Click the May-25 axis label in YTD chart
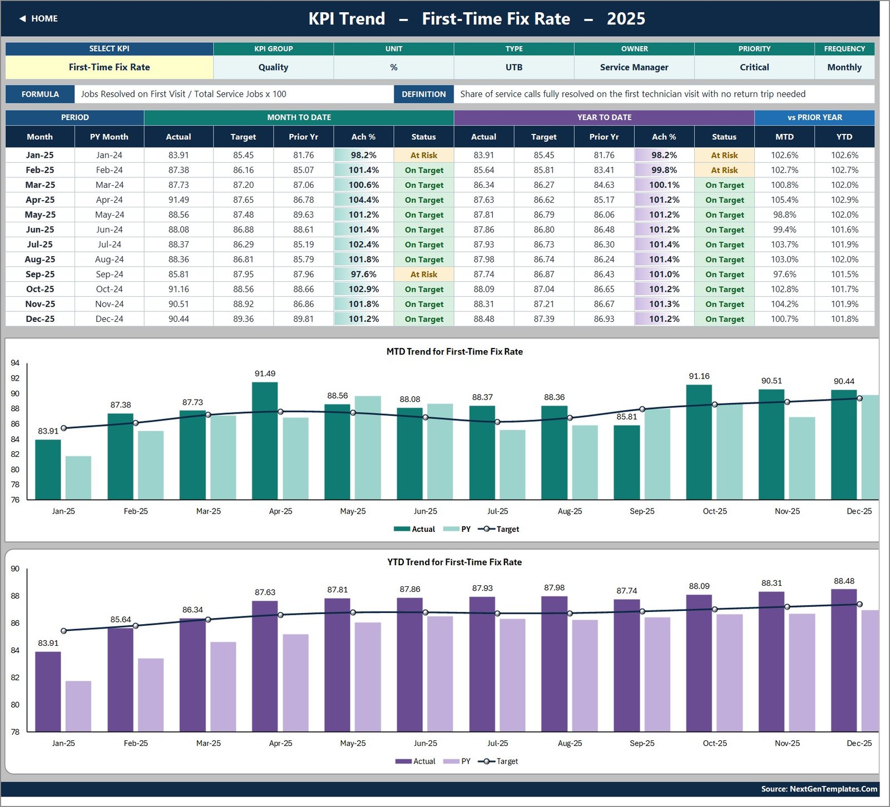The height and width of the screenshot is (807, 890). [x=353, y=744]
